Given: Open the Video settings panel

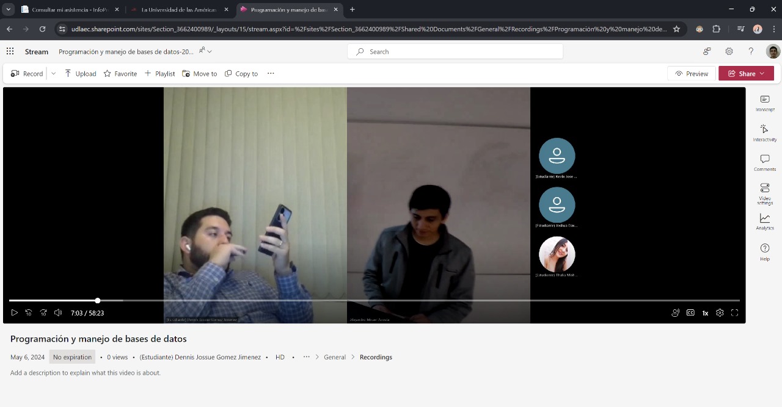Looking at the screenshot, I should tap(764, 192).
